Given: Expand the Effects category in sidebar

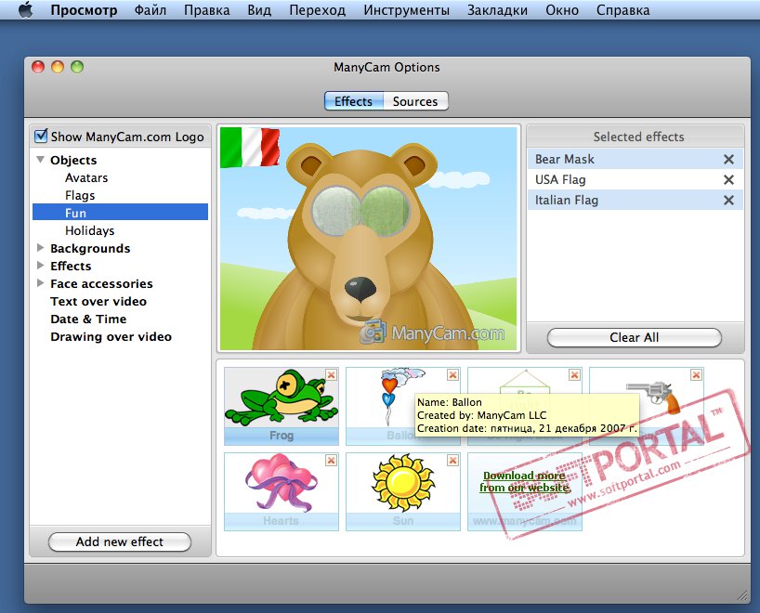Looking at the screenshot, I should click(41, 265).
